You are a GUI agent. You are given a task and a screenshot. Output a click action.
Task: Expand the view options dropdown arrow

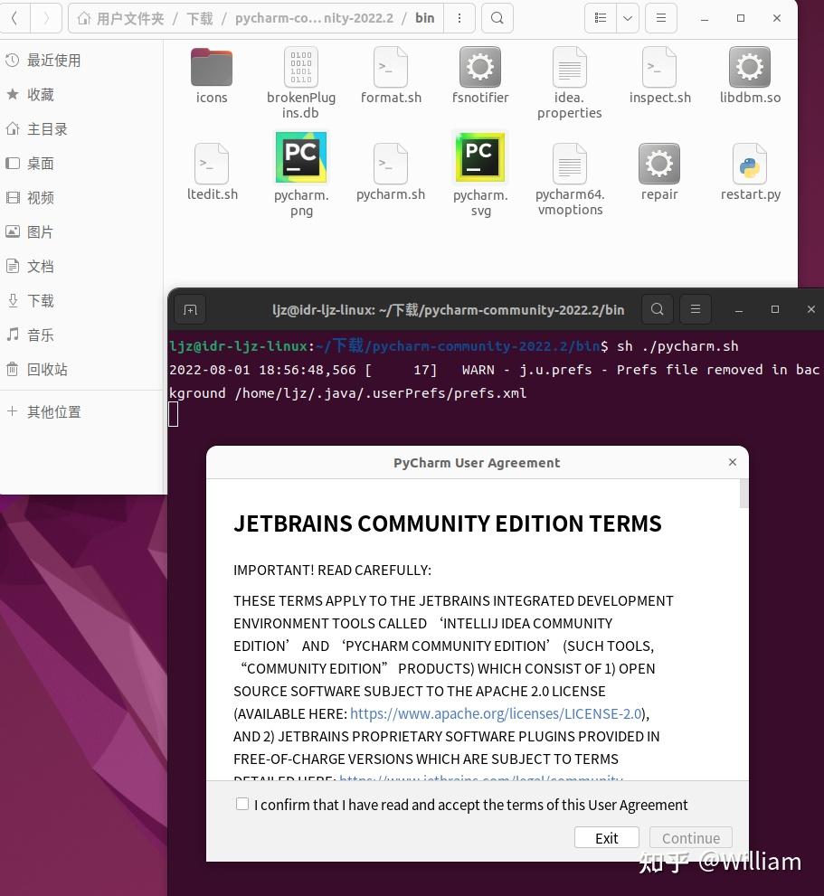pyautogui.click(x=628, y=18)
